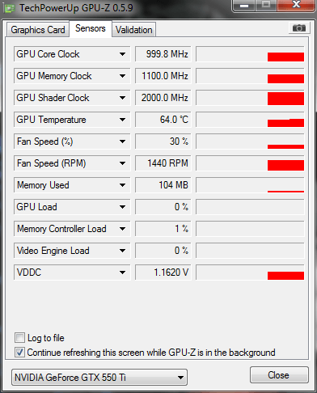Minimize the GPU-Z window
317x393 pixels.
(244, 5)
